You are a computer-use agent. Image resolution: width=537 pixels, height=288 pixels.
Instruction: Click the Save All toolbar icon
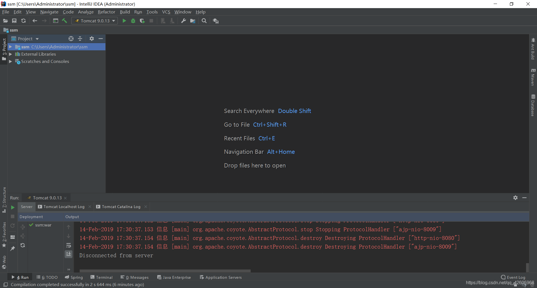14,21
